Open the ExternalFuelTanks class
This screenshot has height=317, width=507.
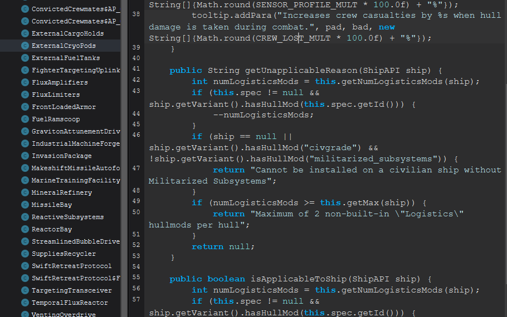pos(66,58)
